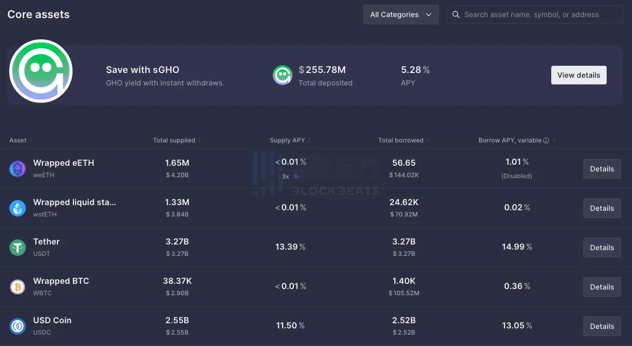Click the 13.39% supply APY for Tether

point(290,247)
